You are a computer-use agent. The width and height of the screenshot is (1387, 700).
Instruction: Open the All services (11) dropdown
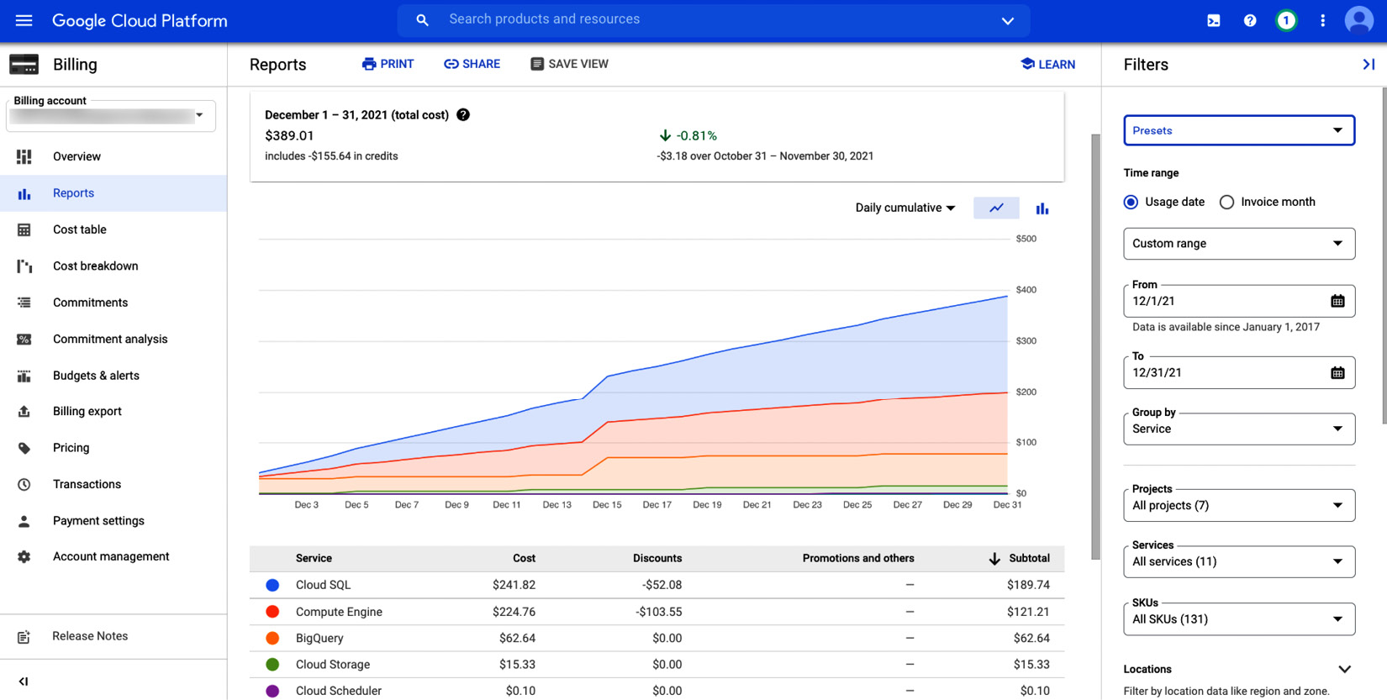coord(1239,561)
